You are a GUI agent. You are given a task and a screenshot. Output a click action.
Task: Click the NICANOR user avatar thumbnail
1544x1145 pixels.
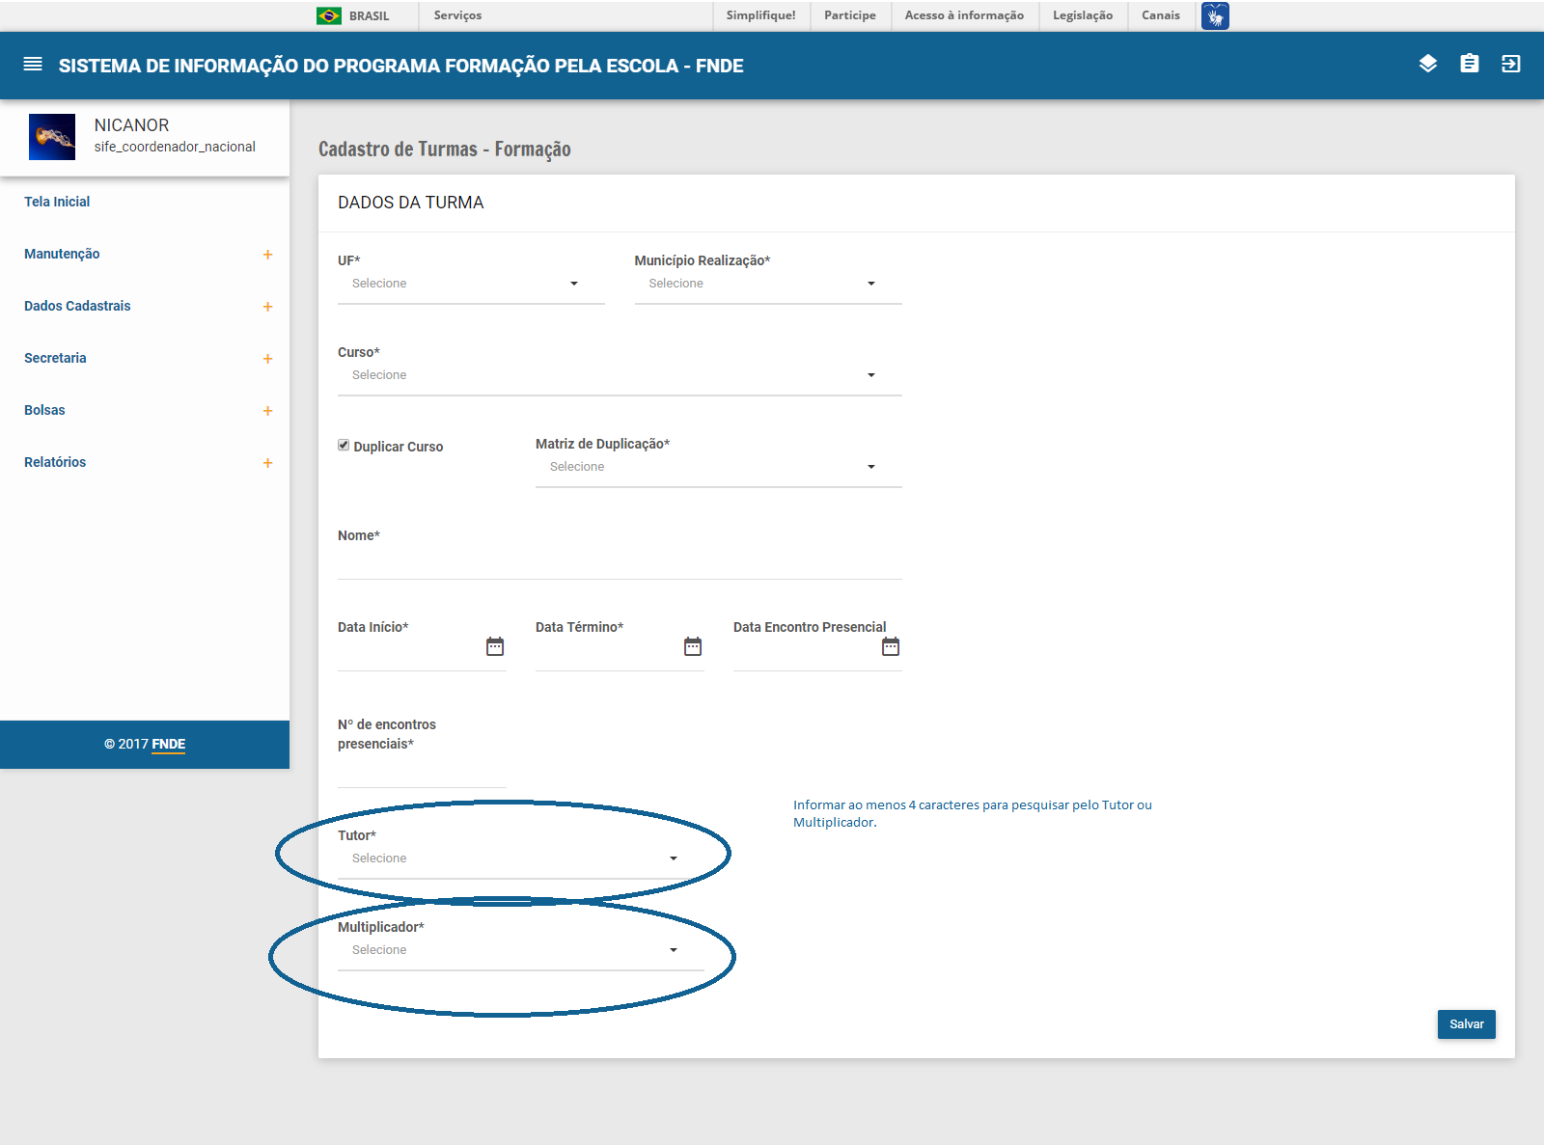coord(52,137)
